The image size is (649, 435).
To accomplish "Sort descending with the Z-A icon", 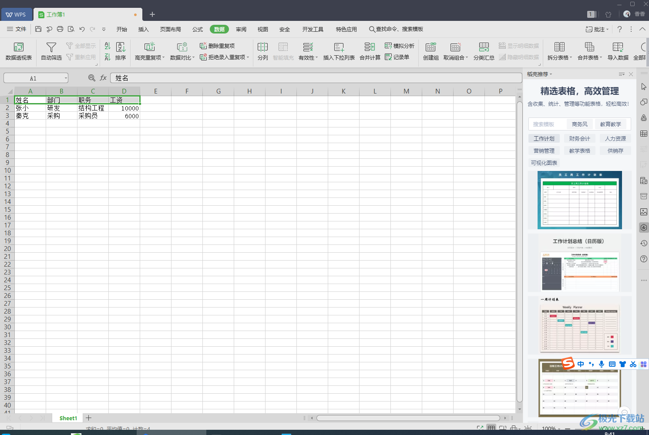I will pyautogui.click(x=108, y=57).
